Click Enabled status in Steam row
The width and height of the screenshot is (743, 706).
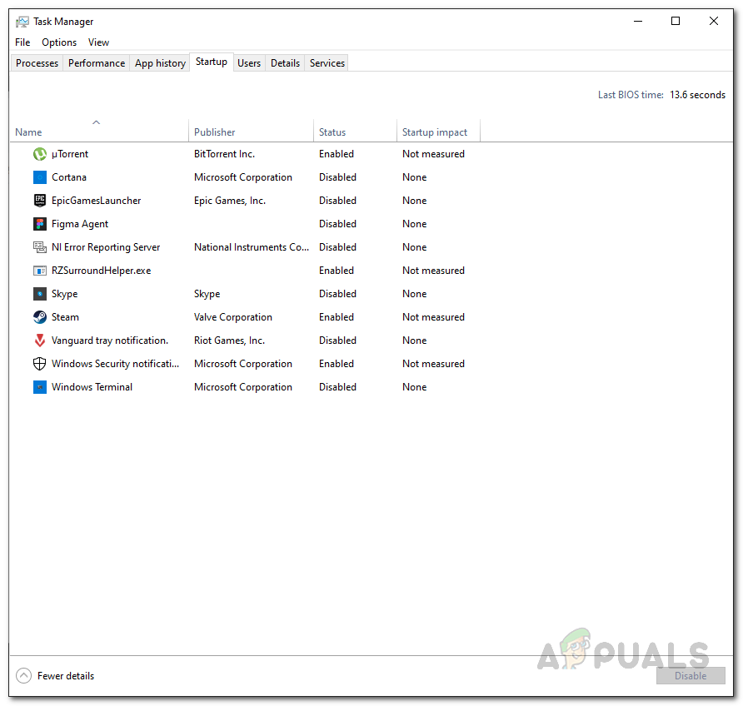pos(337,316)
